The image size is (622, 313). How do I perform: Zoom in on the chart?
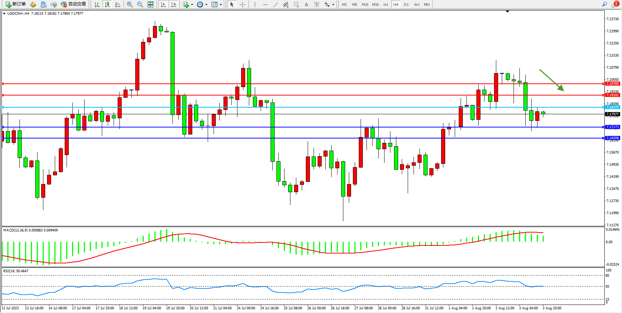tap(129, 4)
